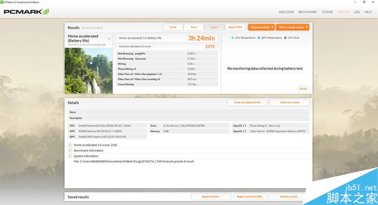Select the Video Chat playback 1 v2 row

[x=167, y=74]
